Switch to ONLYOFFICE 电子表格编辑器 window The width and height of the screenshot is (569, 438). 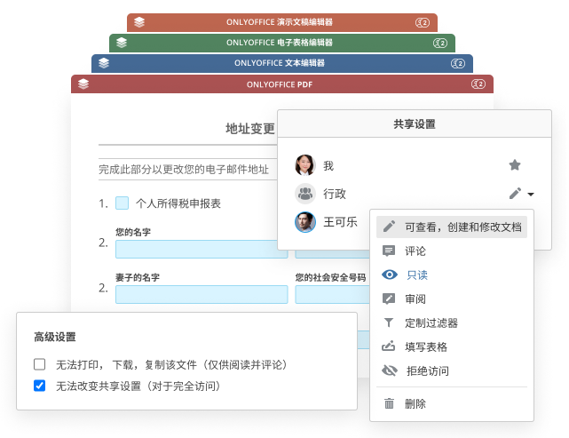pyautogui.click(x=281, y=43)
